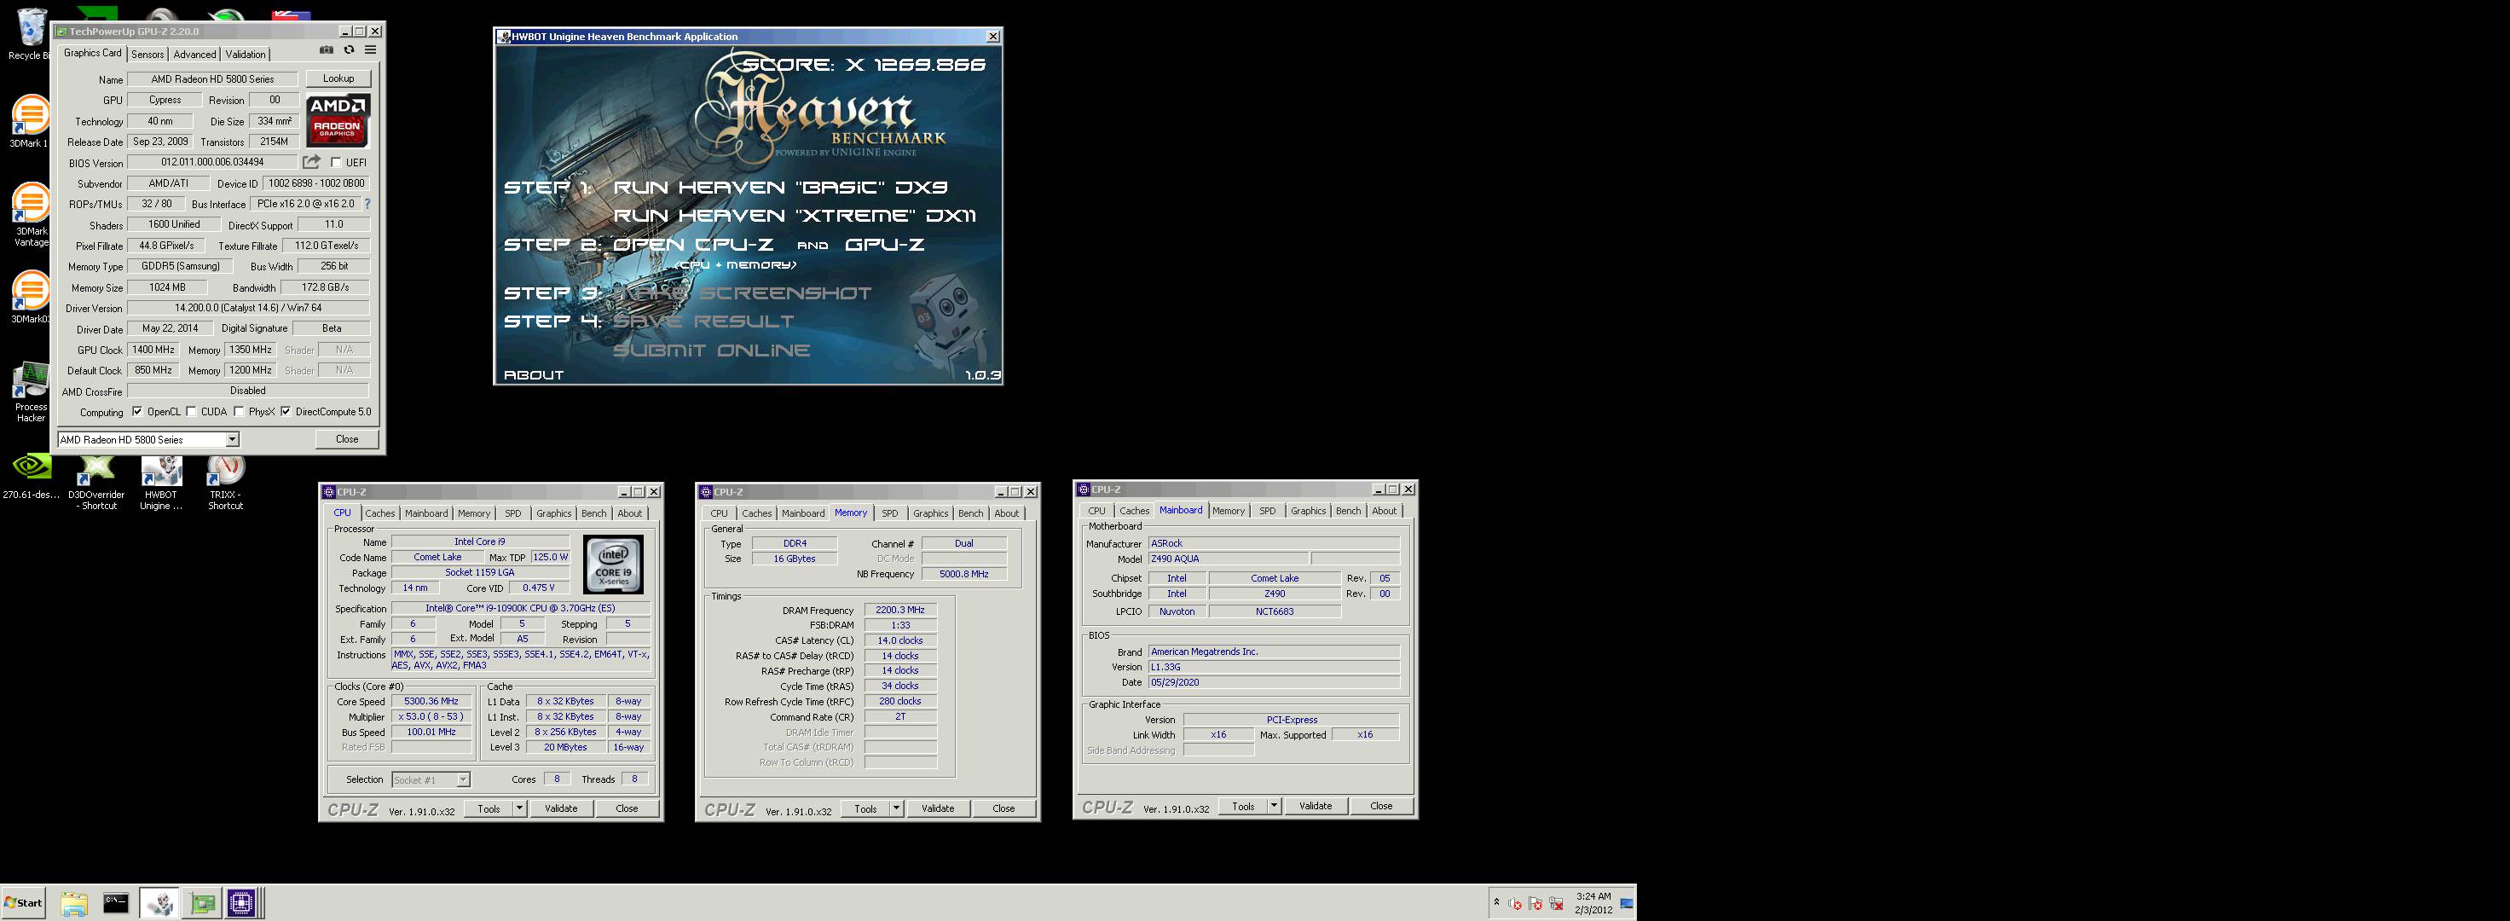
Task: Toggle the CUDA checkbox
Action: coord(191,411)
